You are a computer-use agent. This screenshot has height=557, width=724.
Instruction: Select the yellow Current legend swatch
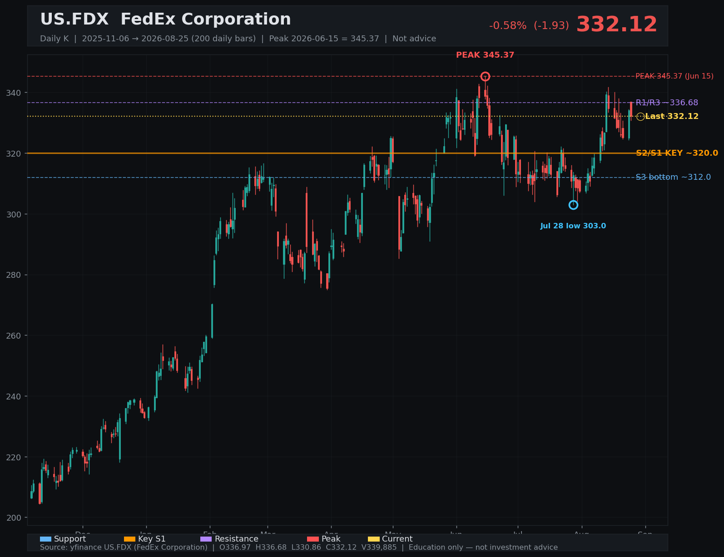373,539
